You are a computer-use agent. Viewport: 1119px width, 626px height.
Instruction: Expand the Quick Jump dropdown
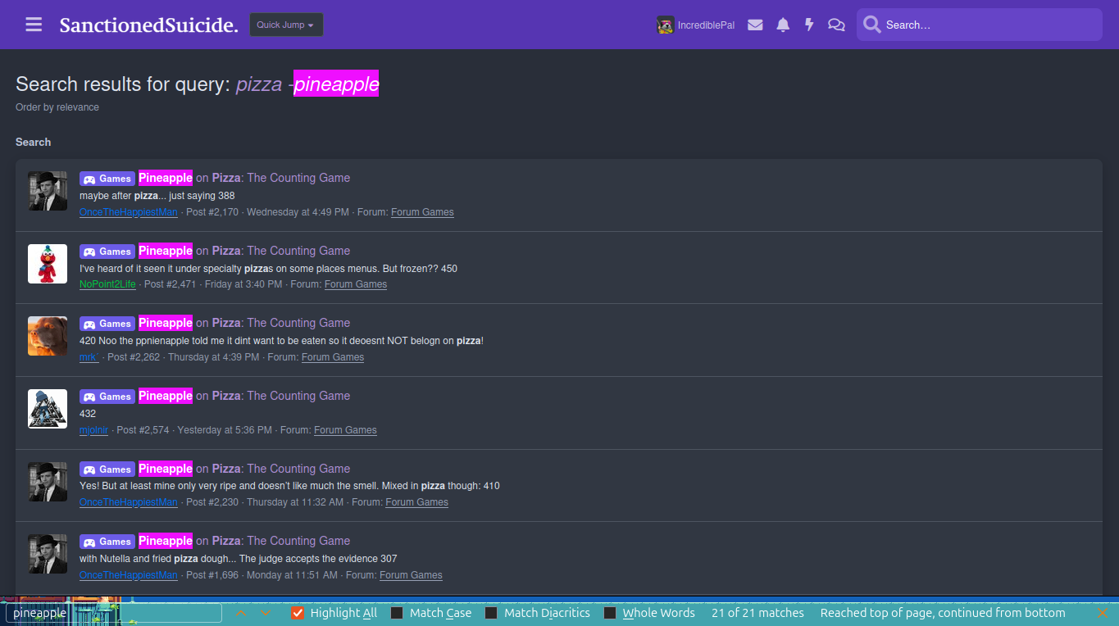click(x=286, y=25)
